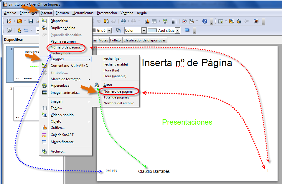
Task: Choose Vídeo y sonido menu entry
Action: [x=62, y=115]
